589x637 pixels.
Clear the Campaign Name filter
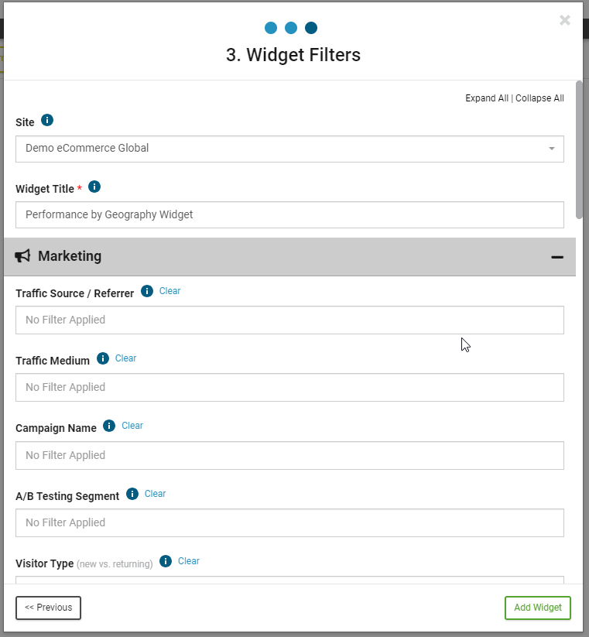coord(132,426)
